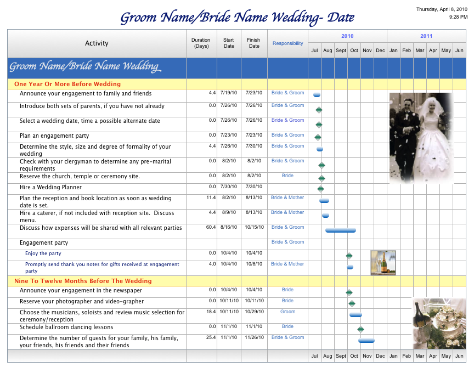Click the Gantt bar for Choose the musicians task
Viewport: 474px width, 367px height.
click(356, 315)
